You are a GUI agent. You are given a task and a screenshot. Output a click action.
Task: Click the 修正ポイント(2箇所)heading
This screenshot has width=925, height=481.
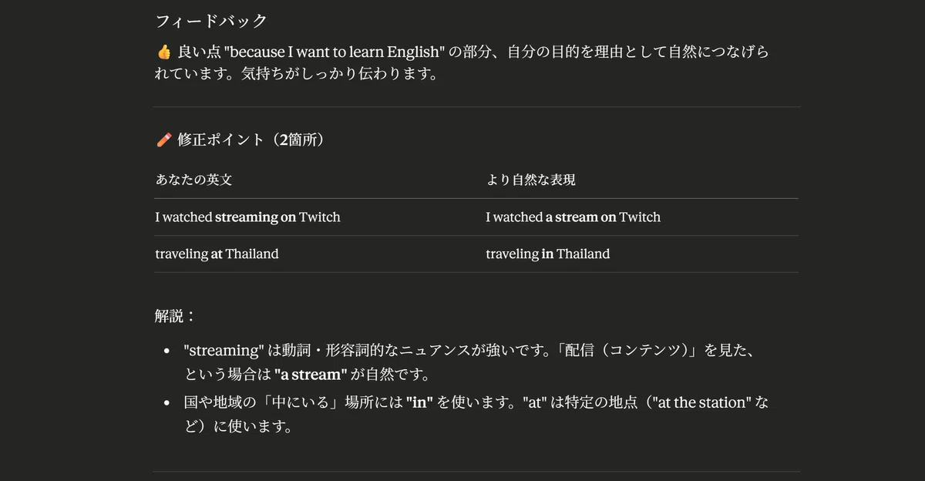[250, 140]
